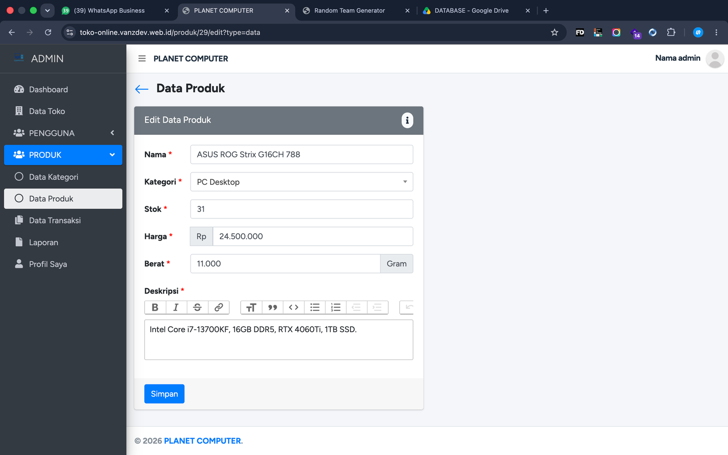Toggle the sidebar with the hamburger icon
The height and width of the screenshot is (455, 728).
tap(142, 59)
